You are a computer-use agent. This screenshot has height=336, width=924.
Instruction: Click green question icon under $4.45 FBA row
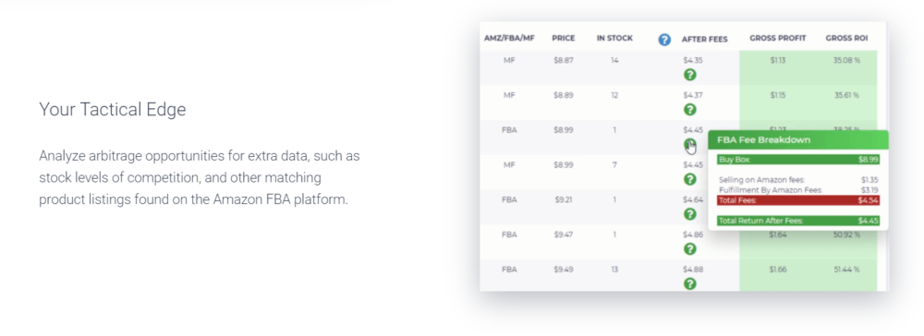pos(690,144)
